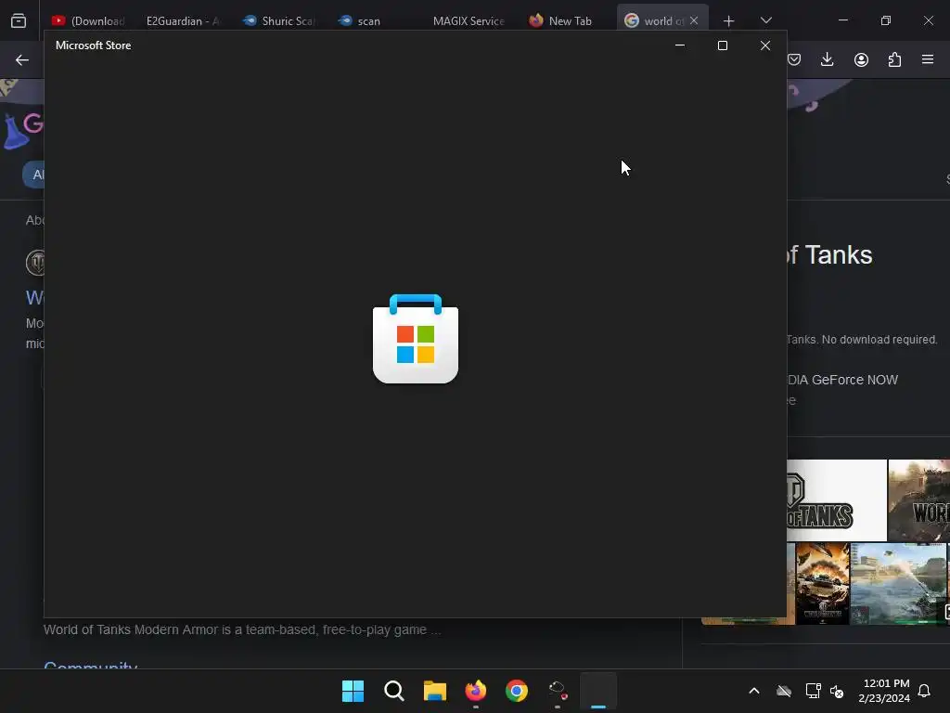
Task: Minimize the Firefox browser window
Action: tap(842, 20)
